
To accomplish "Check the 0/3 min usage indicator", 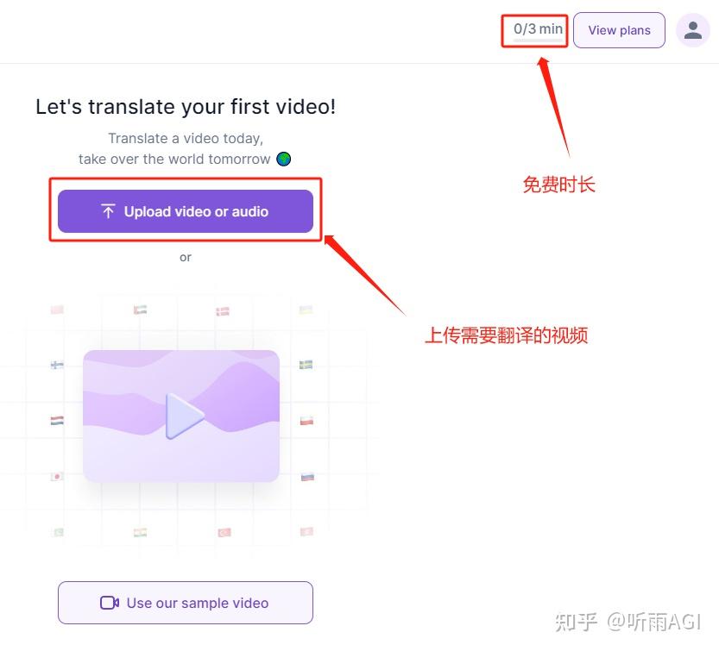I will click(537, 29).
